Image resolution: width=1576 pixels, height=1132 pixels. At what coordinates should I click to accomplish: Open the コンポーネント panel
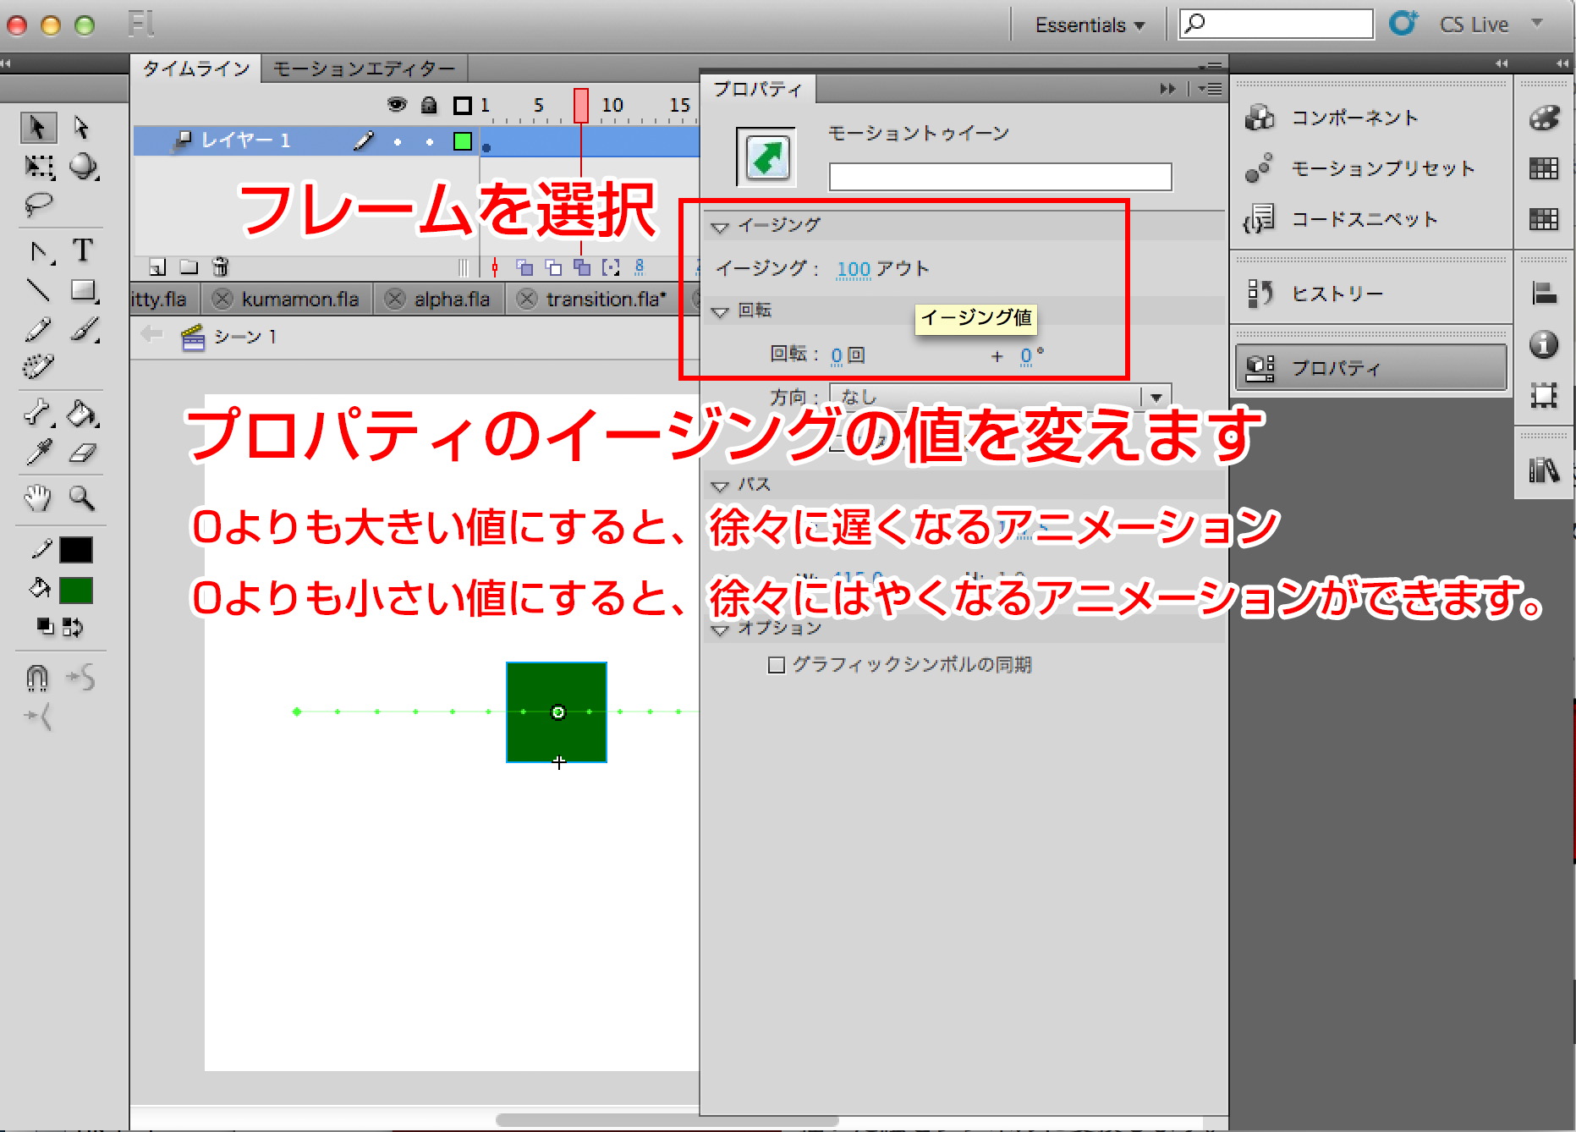click(x=1354, y=118)
